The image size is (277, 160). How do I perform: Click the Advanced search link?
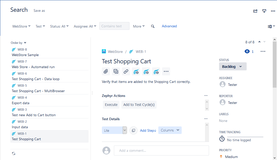(169, 26)
